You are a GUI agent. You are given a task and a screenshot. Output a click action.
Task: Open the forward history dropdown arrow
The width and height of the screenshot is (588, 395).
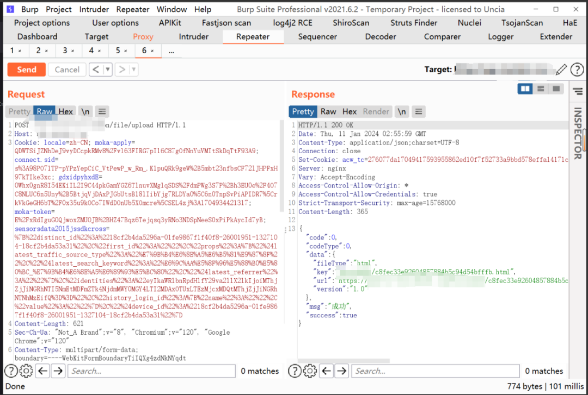tap(133, 70)
